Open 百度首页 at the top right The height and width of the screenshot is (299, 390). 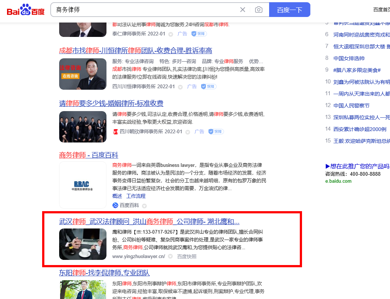381,10
